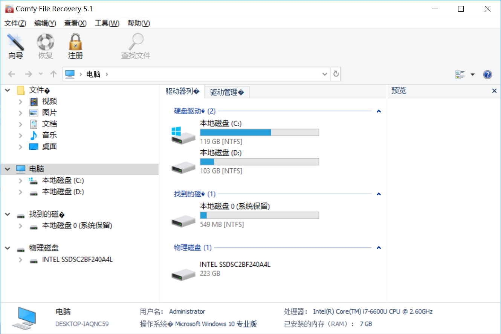The image size is (501, 334).
Task: Click the 103 GB [NTFS] label
Action: 221,171
